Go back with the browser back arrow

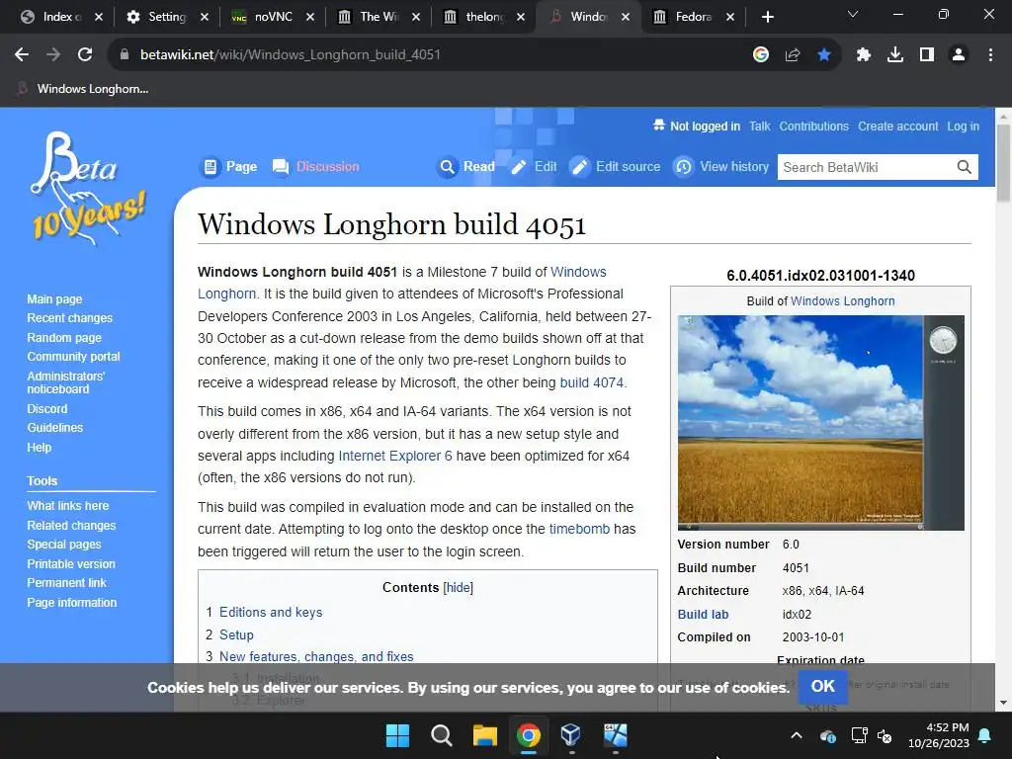22,55
